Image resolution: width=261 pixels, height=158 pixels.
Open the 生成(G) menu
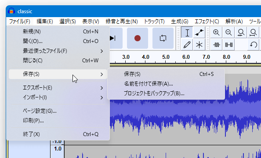(x=180, y=22)
